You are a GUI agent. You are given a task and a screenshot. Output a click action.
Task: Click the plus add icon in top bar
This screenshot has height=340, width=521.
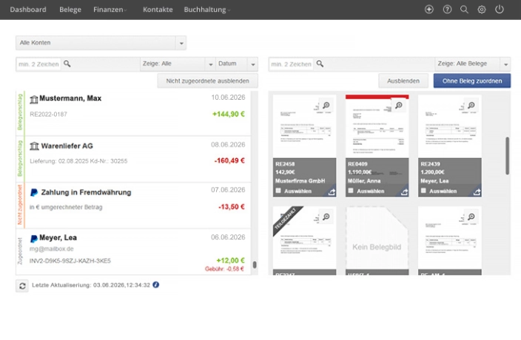coord(429,10)
